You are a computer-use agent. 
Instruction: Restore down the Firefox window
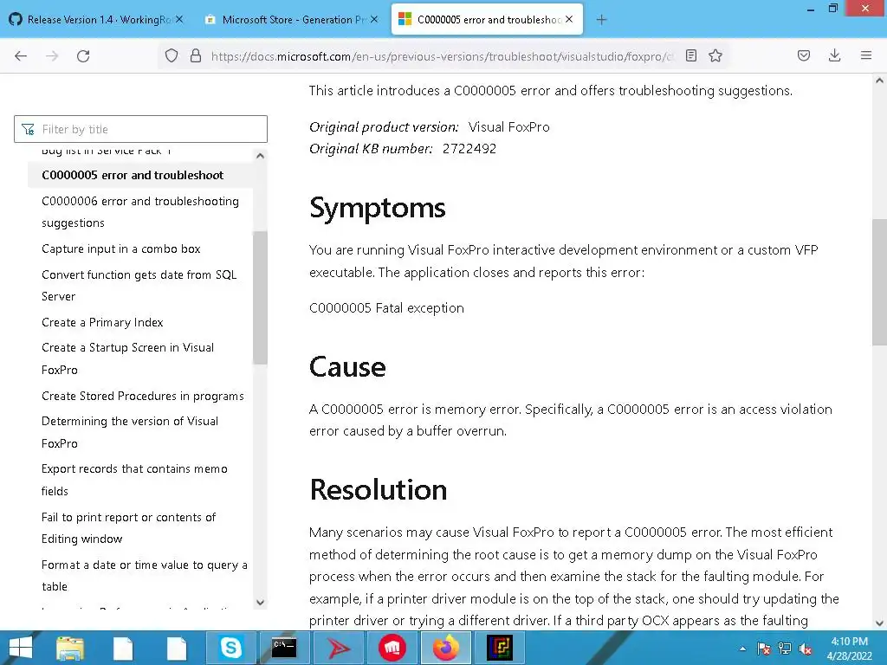(x=832, y=9)
